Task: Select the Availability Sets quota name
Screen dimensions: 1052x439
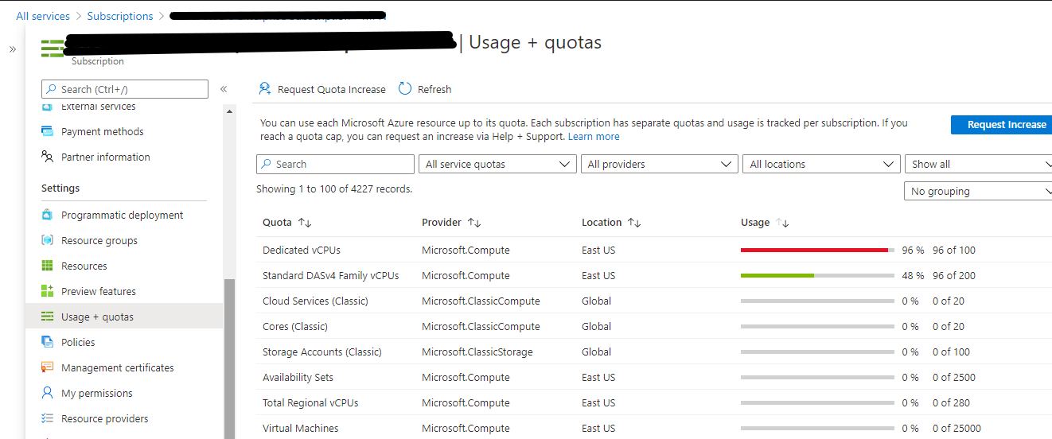Action: (x=298, y=377)
